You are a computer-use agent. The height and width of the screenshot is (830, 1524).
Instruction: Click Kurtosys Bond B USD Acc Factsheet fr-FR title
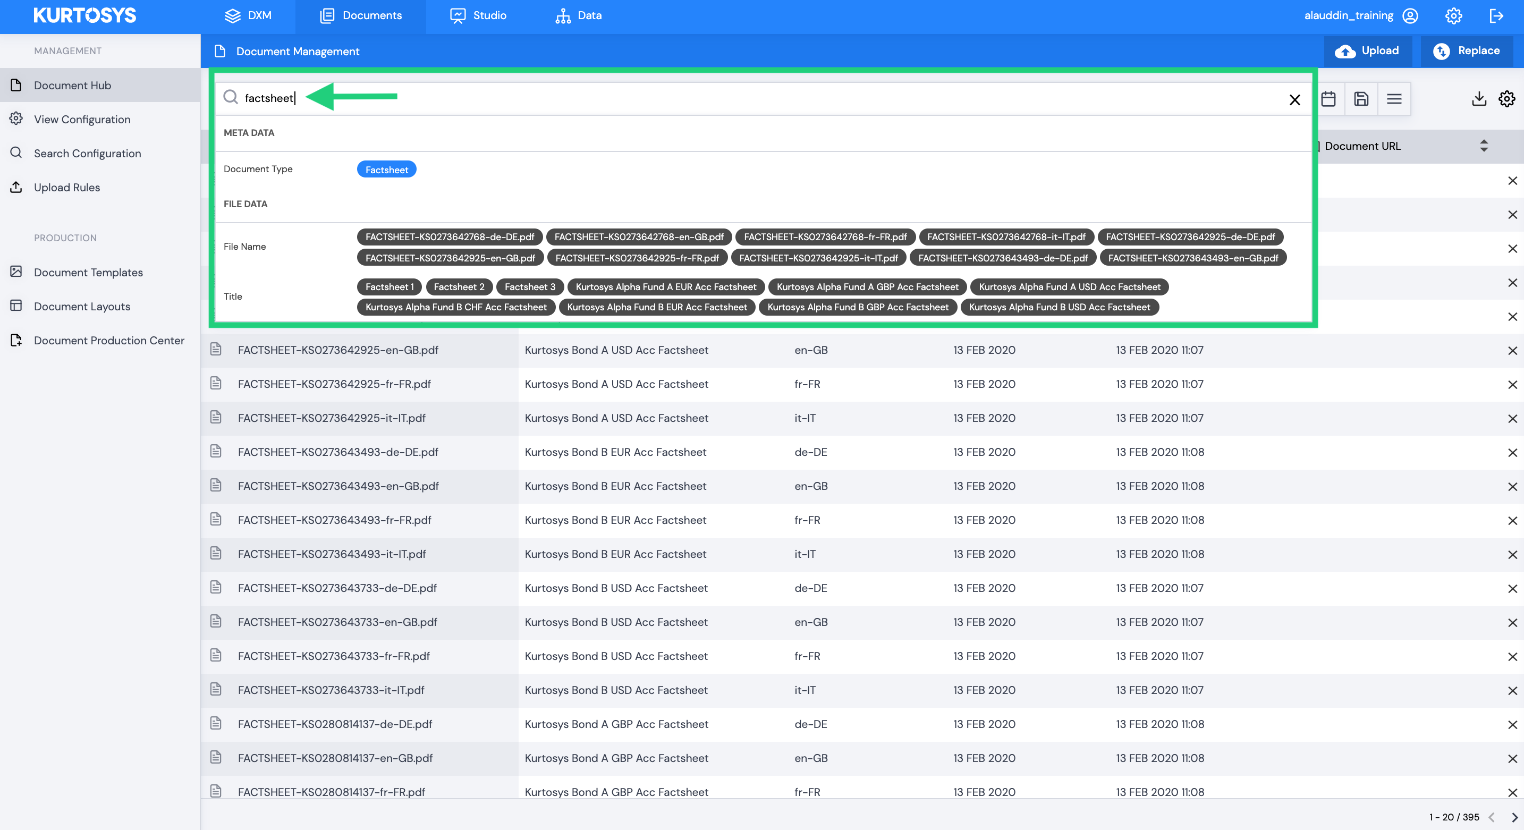pyautogui.click(x=616, y=656)
